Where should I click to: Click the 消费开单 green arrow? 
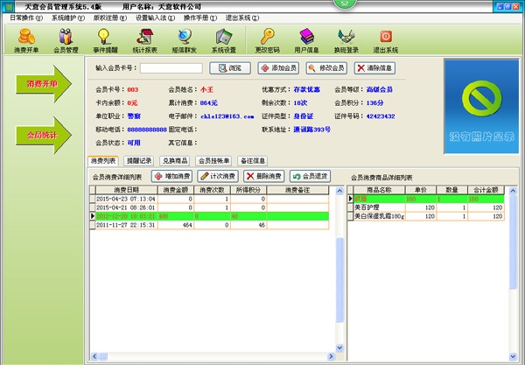tap(44, 84)
